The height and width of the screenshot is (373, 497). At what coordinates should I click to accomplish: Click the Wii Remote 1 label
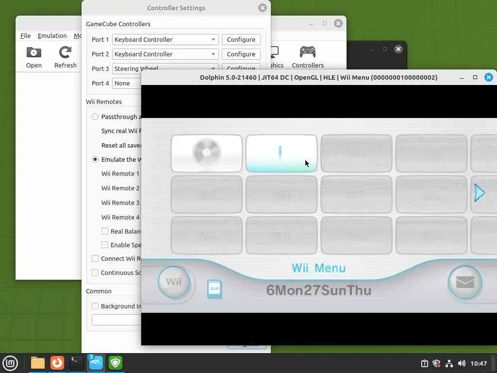tap(120, 174)
